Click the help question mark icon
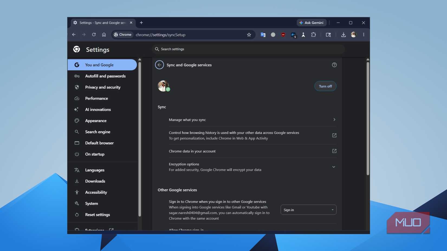The height and width of the screenshot is (251, 447). 334,65
